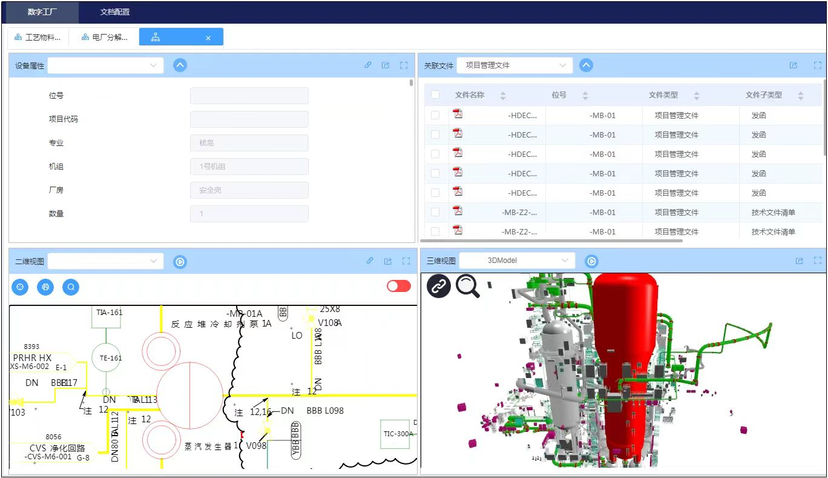Sort the table by 文件名称 column

coord(502,95)
